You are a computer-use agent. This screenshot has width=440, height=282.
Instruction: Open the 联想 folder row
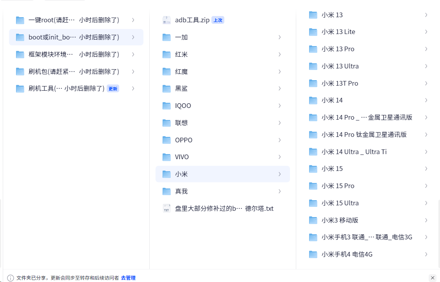[222, 123]
